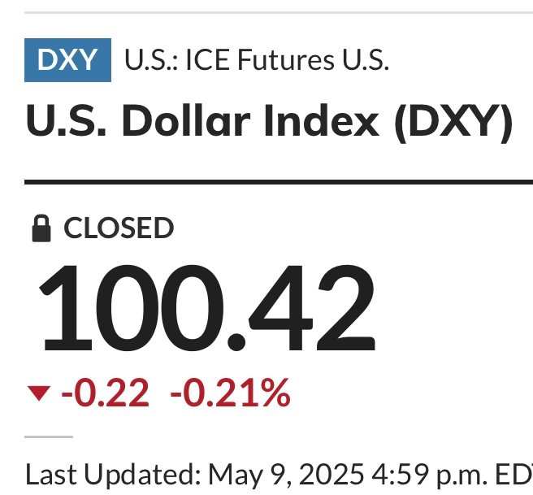
Task: Click the word Futures in exchange label
Action: click(x=285, y=60)
